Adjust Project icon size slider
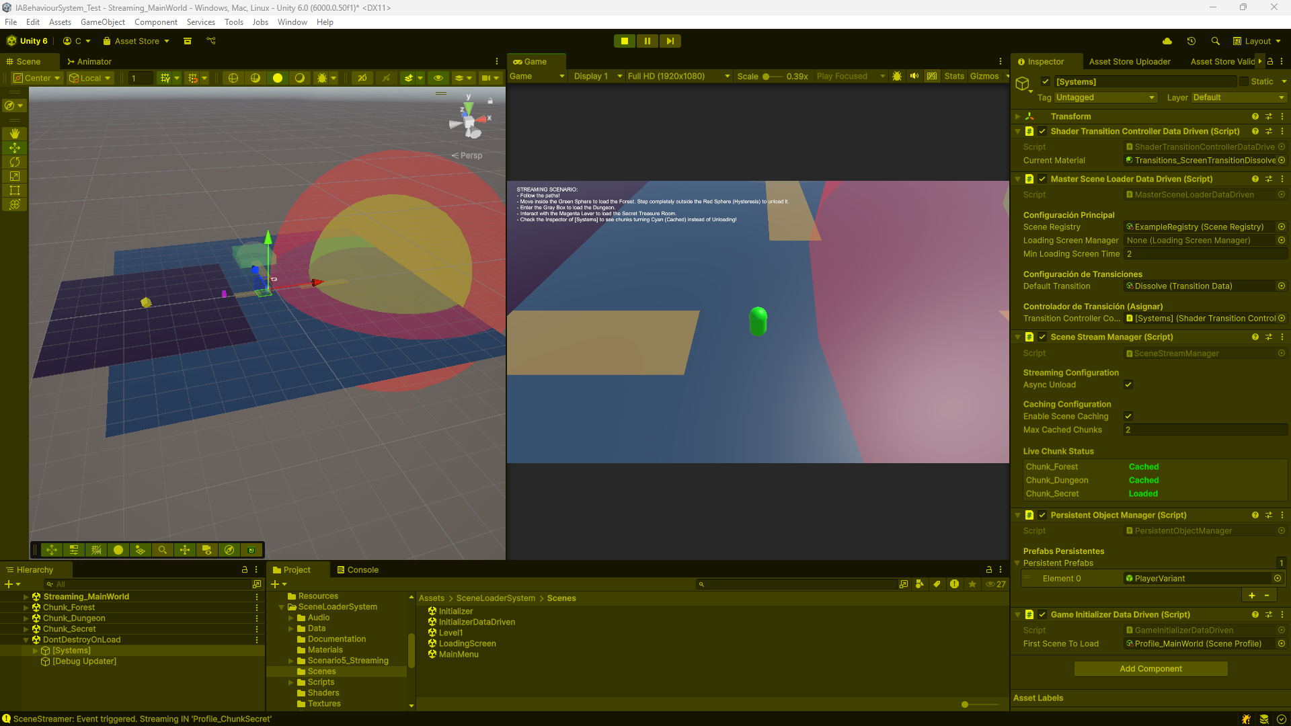The height and width of the screenshot is (726, 1291). (x=980, y=704)
